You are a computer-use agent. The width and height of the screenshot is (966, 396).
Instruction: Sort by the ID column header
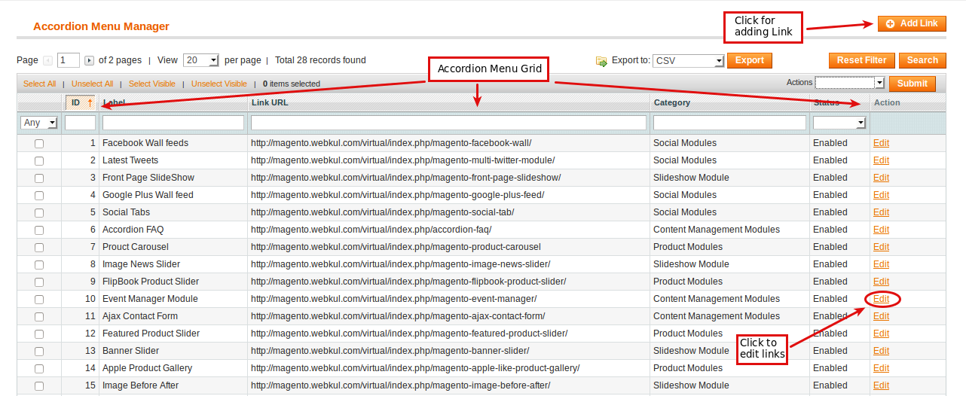coord(81,102)
